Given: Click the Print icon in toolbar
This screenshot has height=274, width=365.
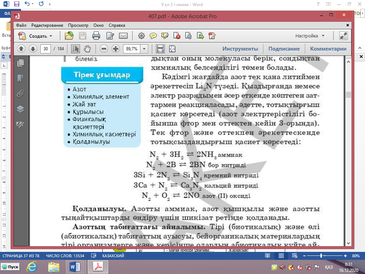Looking at the screenshot, I should pos(96,36).
